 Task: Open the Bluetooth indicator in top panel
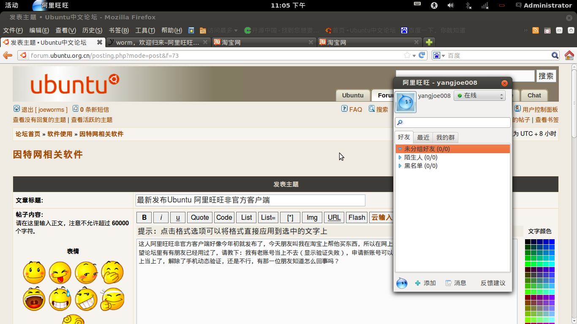coord(468,5)
